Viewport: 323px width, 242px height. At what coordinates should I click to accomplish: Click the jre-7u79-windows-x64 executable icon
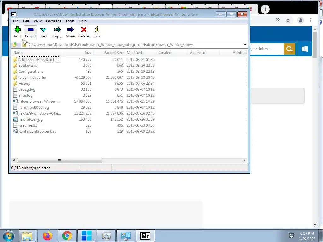15,113
